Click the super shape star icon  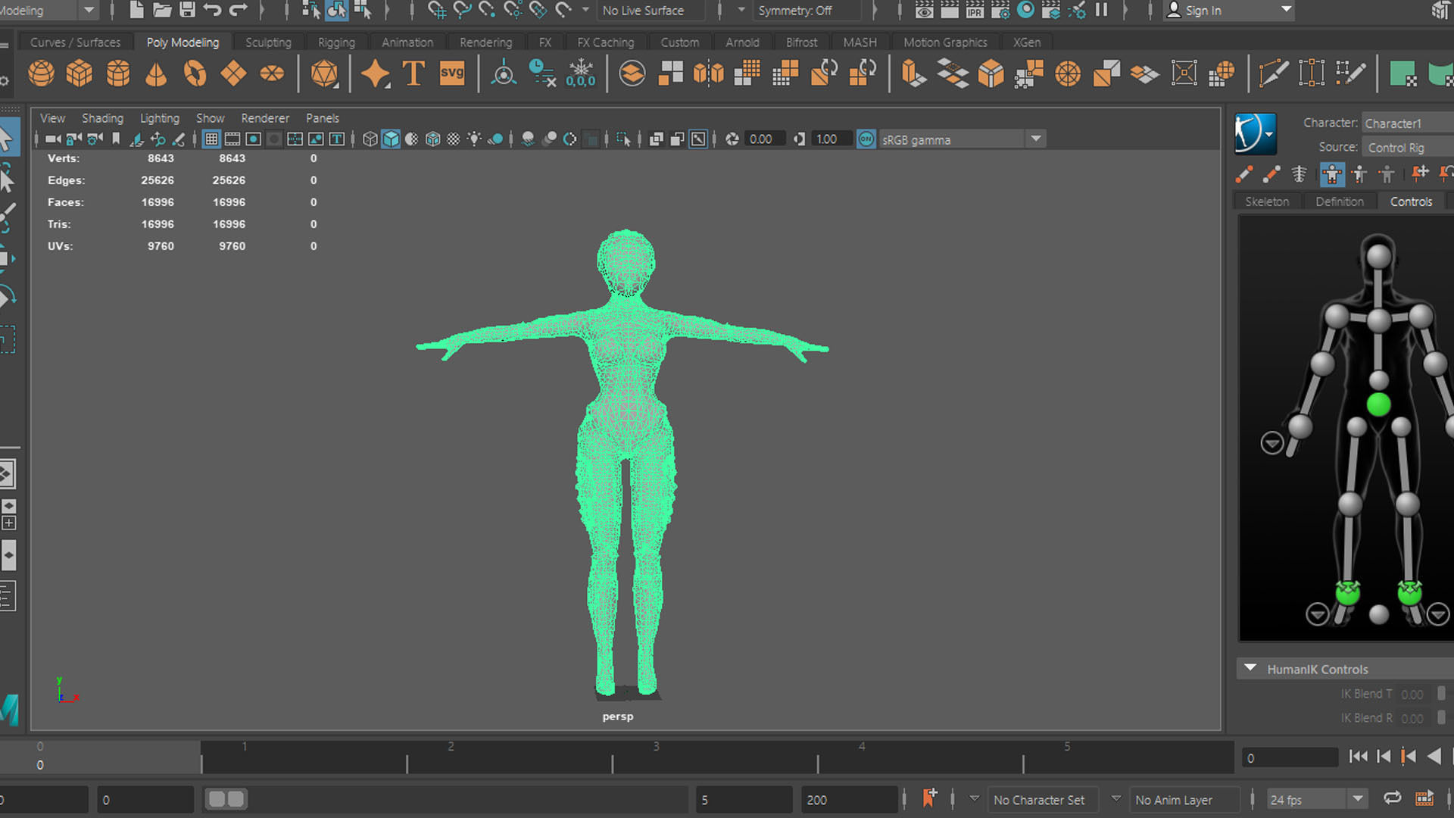(375, 73)
